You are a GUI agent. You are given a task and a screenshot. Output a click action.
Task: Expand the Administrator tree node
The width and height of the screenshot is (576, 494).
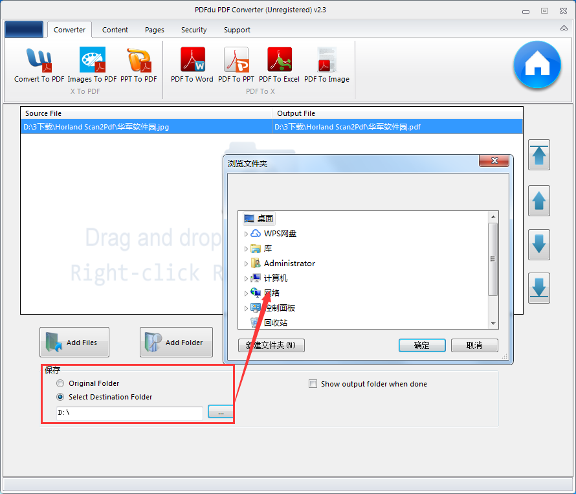[x=246, y=264]
